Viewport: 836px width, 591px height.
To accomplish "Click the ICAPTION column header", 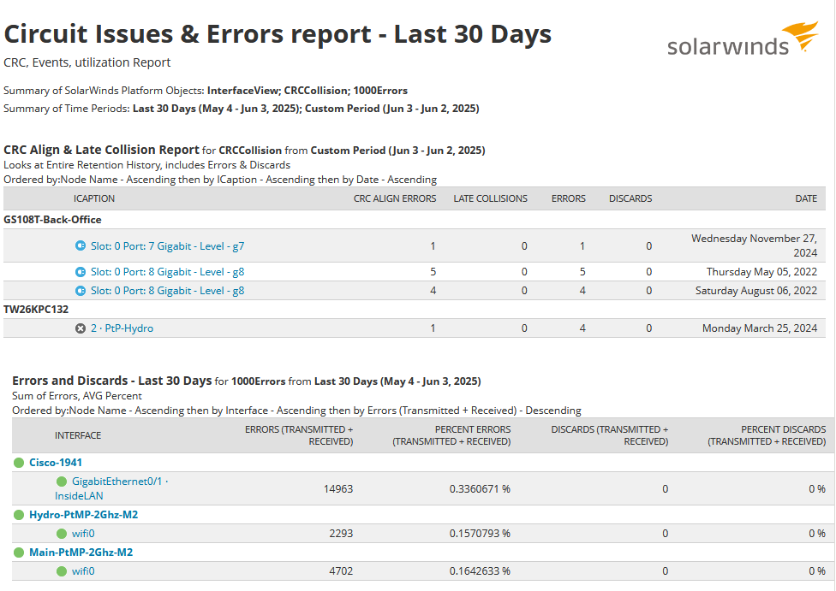I will (94, 198).
